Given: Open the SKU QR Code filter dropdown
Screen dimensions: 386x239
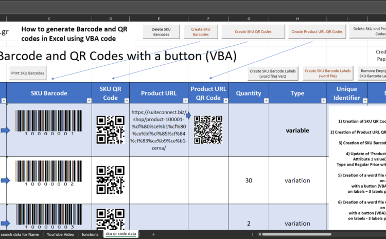Looking at the screenshot, I should point(127,101).
